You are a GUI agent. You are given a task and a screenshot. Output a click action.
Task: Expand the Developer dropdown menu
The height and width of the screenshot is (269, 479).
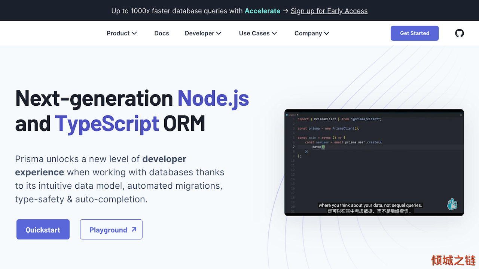pyautogui.click(x=203, y=33)
